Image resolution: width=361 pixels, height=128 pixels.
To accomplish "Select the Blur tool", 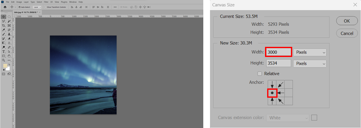I will [9, 43].
